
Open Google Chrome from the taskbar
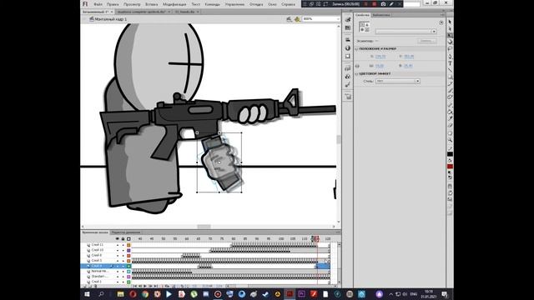pyautogui.click(x=145, y=294)
